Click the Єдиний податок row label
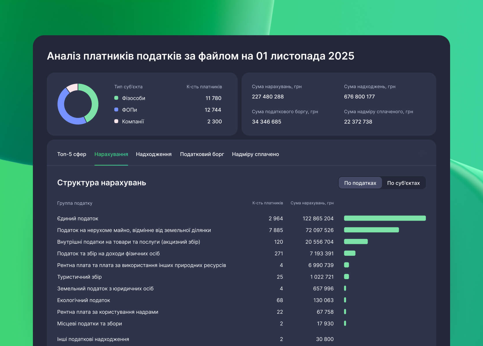Image resolution: width=483 pixels, height=346 pixels. pos(78,219)
